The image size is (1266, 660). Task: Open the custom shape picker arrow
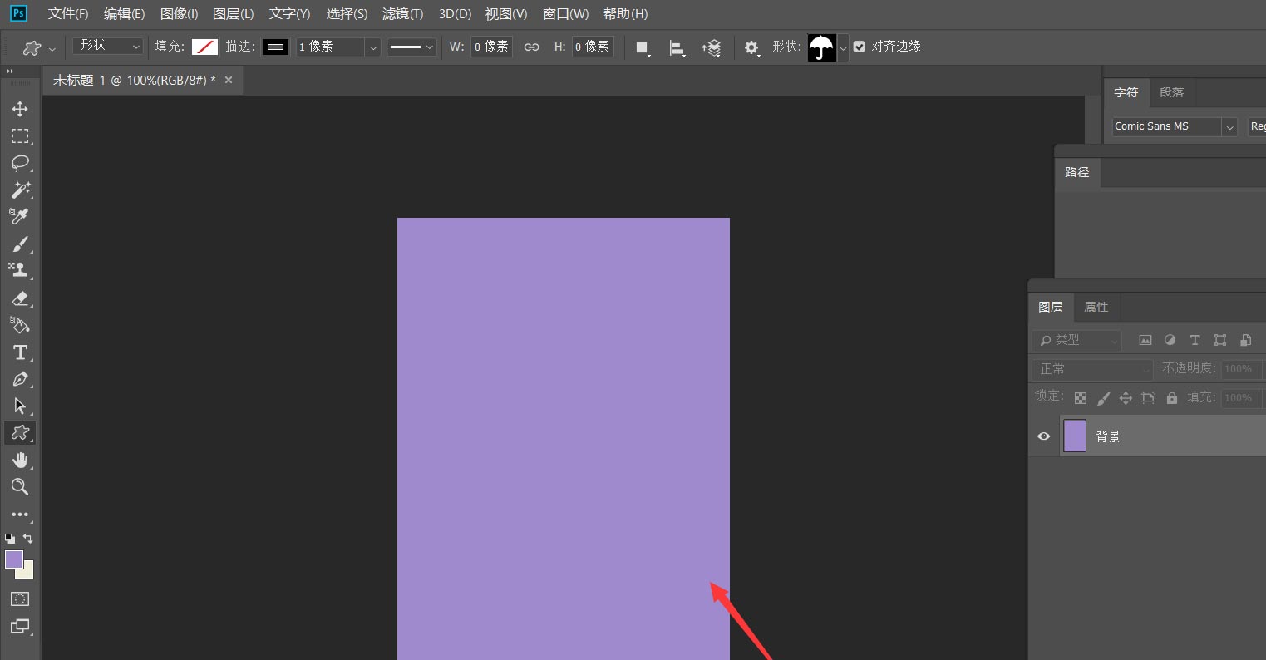point(843,48)
